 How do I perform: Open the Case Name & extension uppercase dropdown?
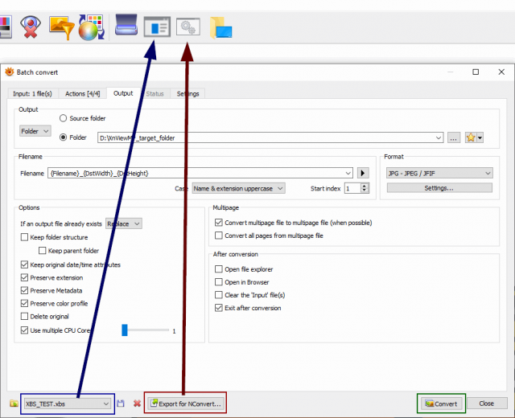click(x=238, y=188)
